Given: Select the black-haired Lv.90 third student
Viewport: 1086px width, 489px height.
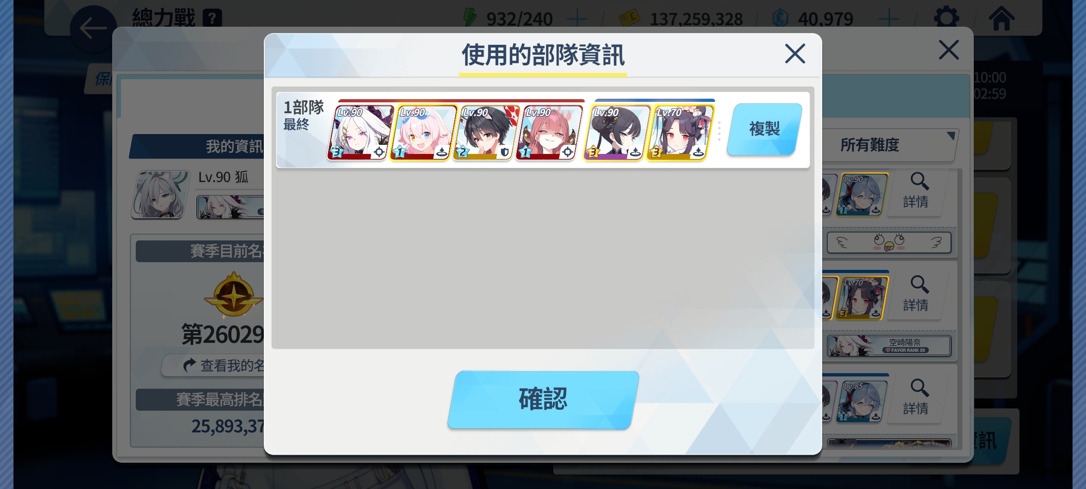Looking at the screenshot, I should (486, 132).
